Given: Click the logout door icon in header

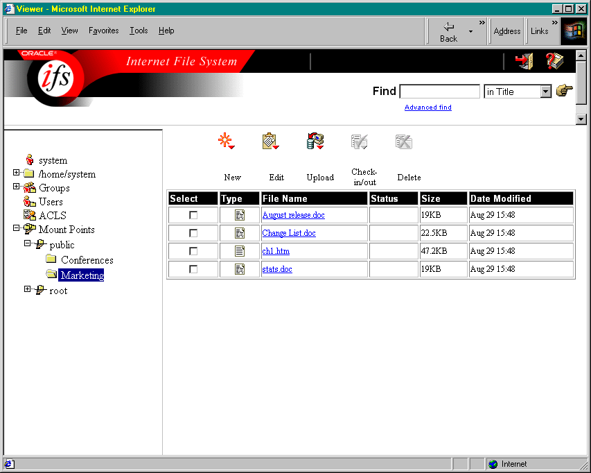Looking at the screenshot, I should click(524, 61).
